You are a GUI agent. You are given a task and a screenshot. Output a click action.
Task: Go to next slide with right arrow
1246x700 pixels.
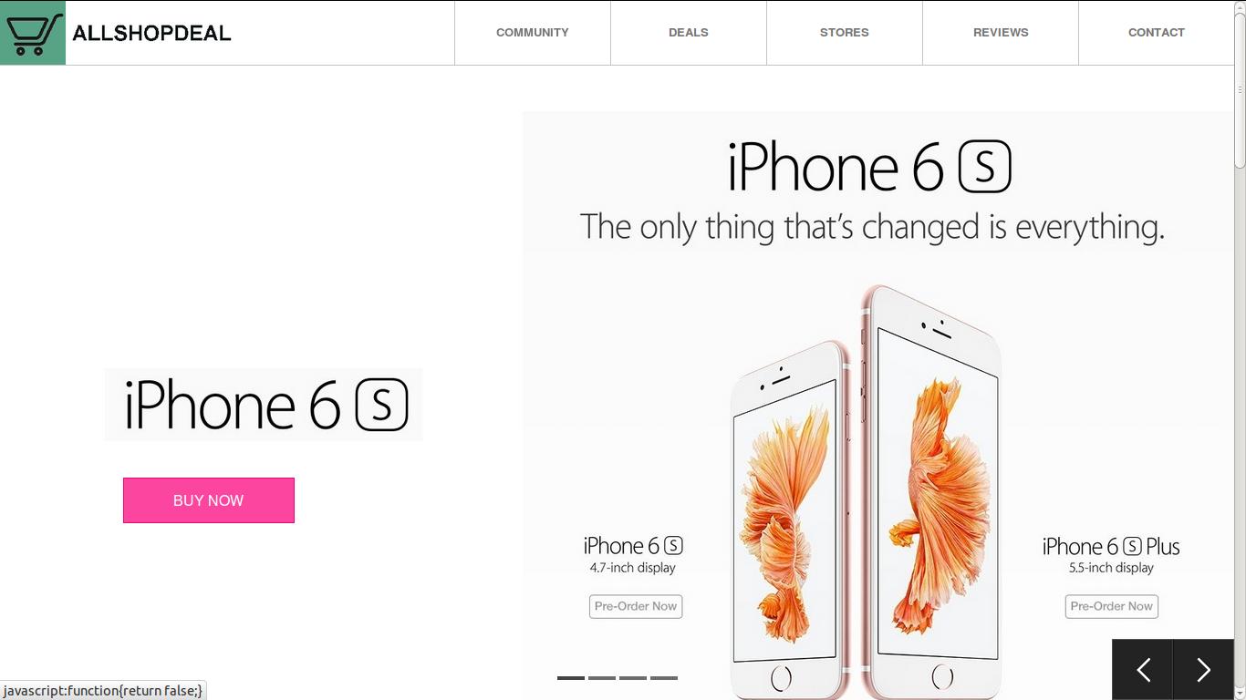(x=1203, y=670)
